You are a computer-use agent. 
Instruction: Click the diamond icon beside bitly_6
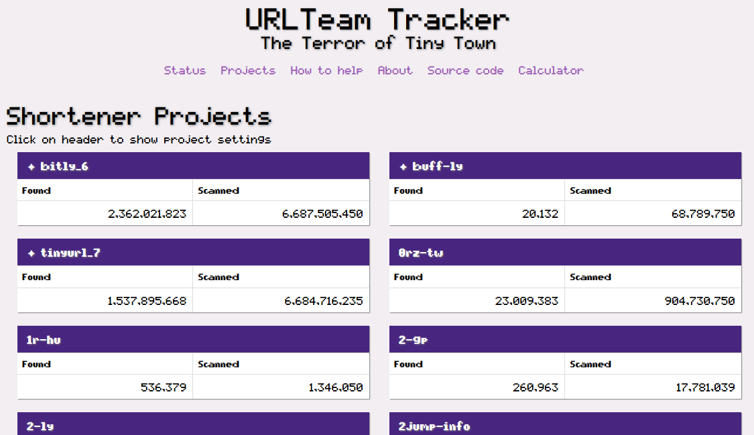coord(32,167)
